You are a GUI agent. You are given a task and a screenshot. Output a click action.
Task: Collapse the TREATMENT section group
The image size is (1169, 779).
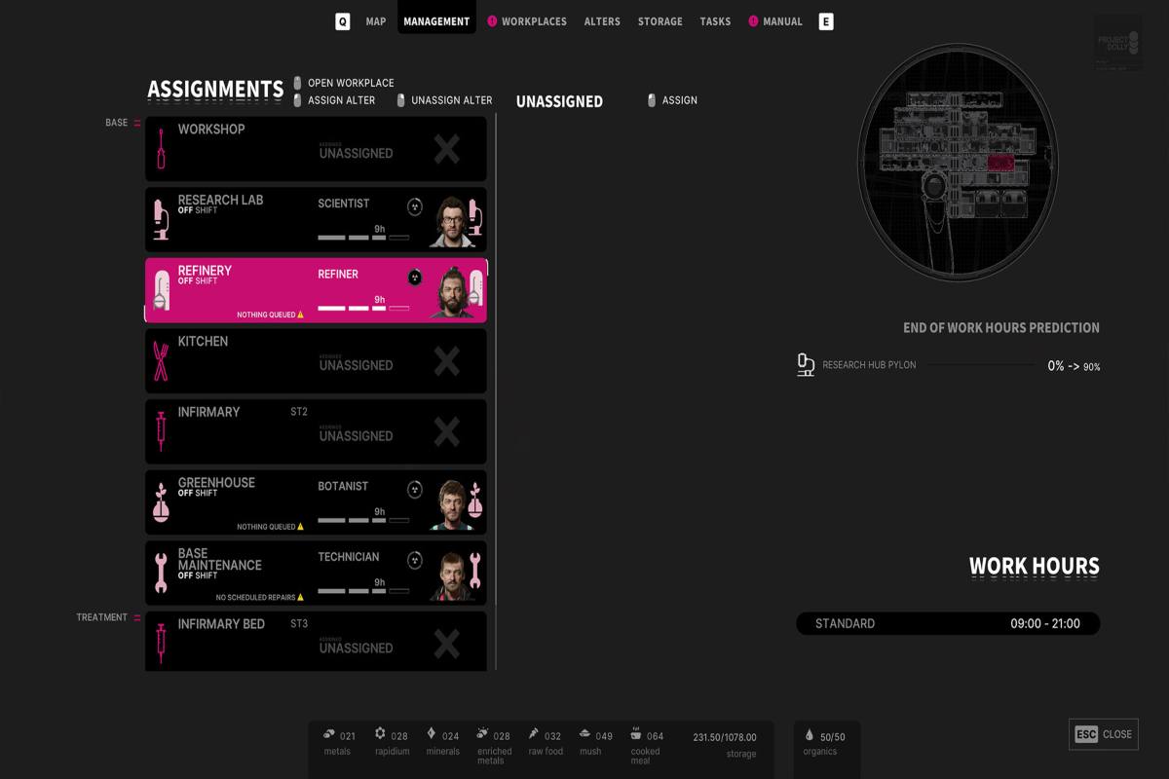(x=137, y=617)
